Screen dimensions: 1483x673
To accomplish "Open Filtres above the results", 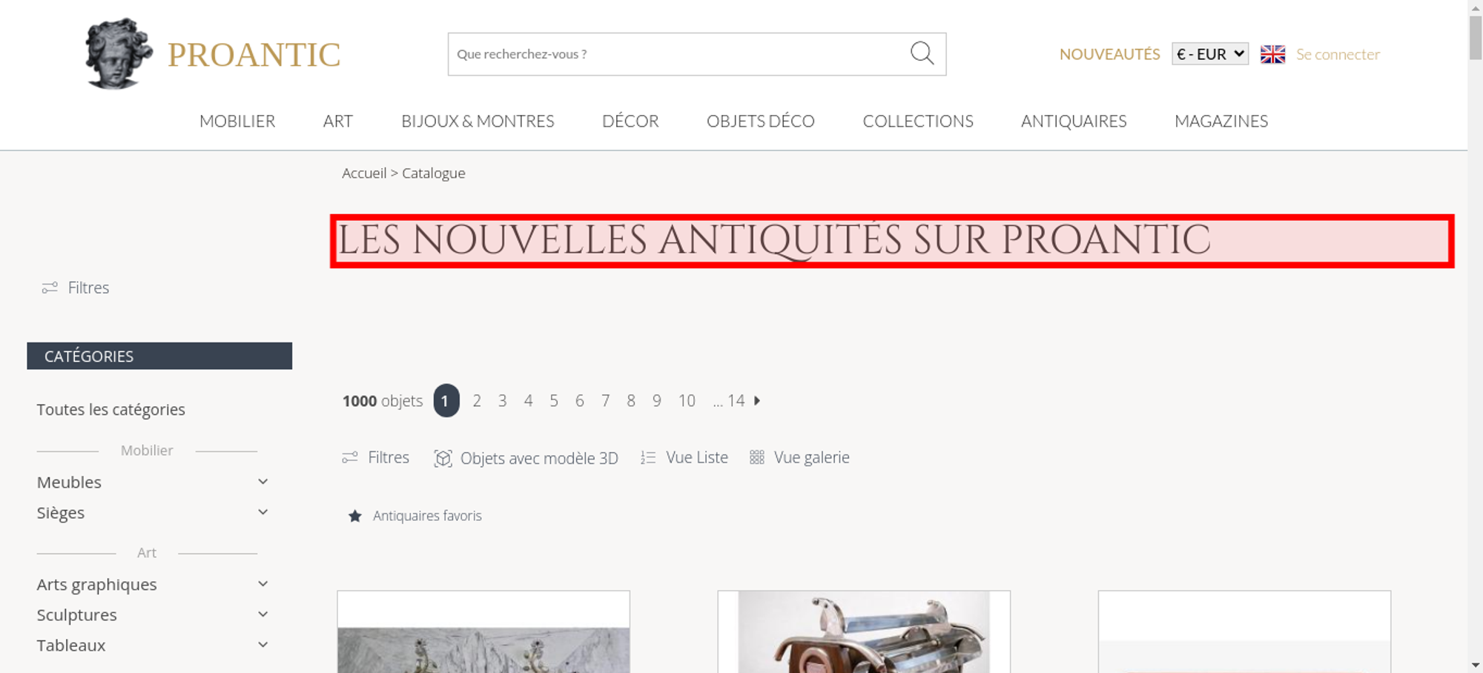I will tap(375, 458).
